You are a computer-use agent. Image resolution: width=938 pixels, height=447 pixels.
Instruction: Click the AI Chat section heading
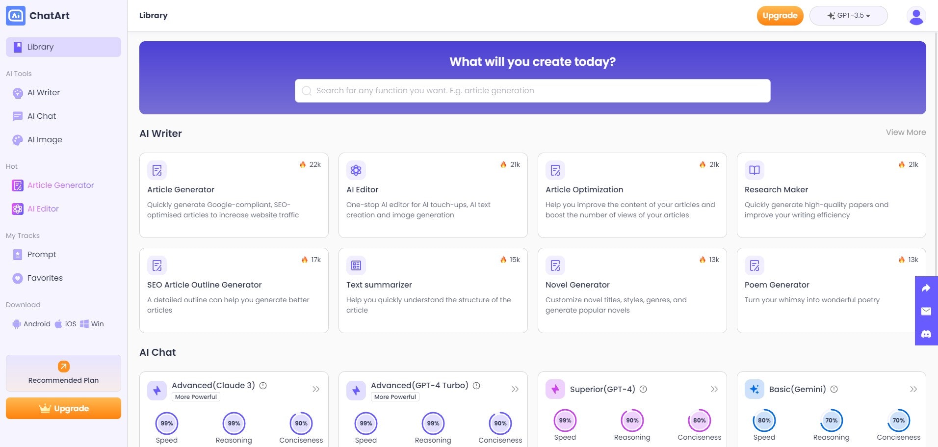pos(157,352)
